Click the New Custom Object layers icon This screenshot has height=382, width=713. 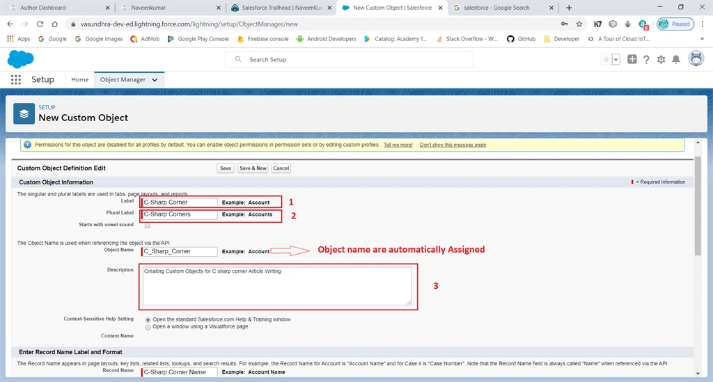[x=24, y=113]
